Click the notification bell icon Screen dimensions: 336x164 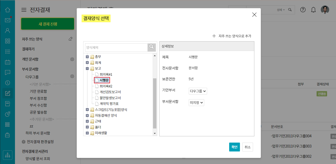click(313, 10)
